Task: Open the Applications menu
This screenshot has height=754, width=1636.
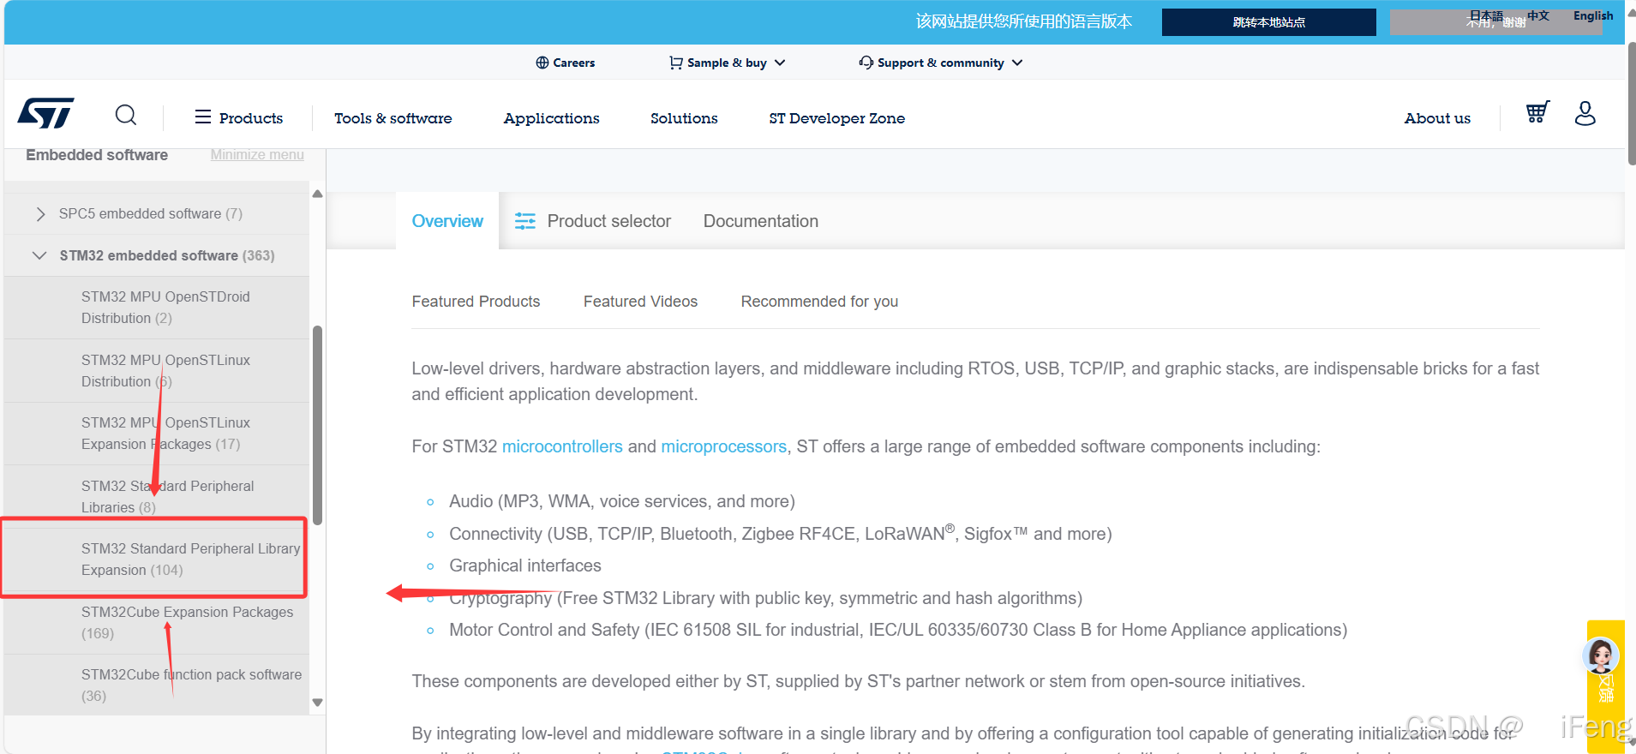Action: [x=552, y=118]
